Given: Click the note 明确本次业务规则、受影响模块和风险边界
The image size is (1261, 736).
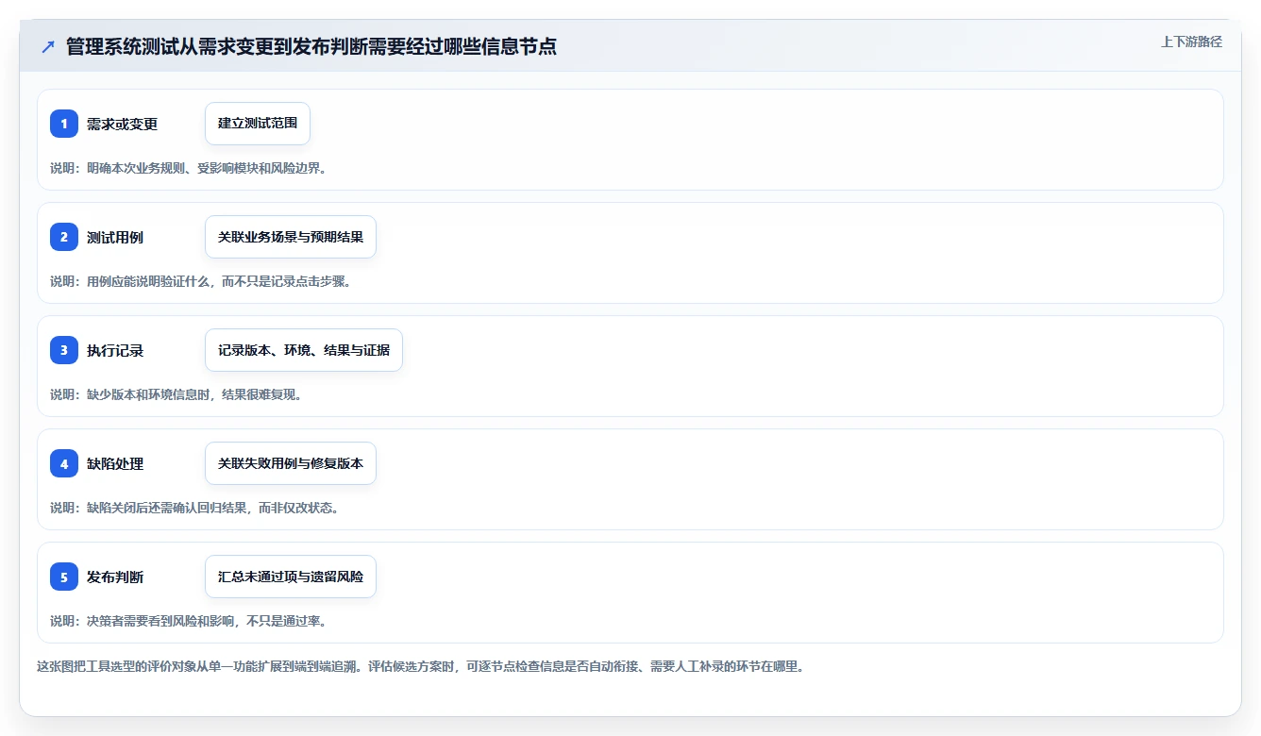Looking at the screenshot, I should pos(188,168).
